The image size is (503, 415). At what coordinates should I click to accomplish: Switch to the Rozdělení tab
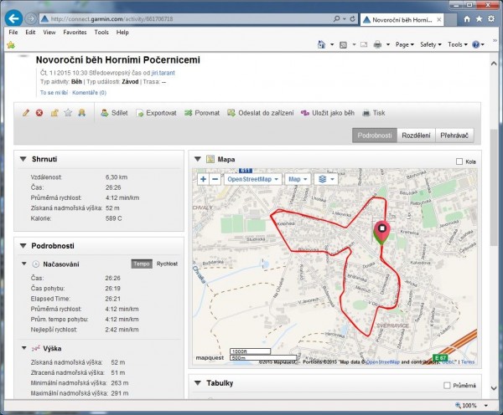coord(416,136)
